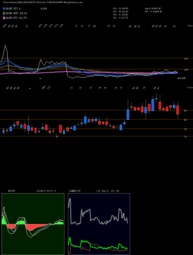This screenshot has height=255, width=193.
Task: Click the magenta DOW PT legend square
Action: (x=4, y=18)
